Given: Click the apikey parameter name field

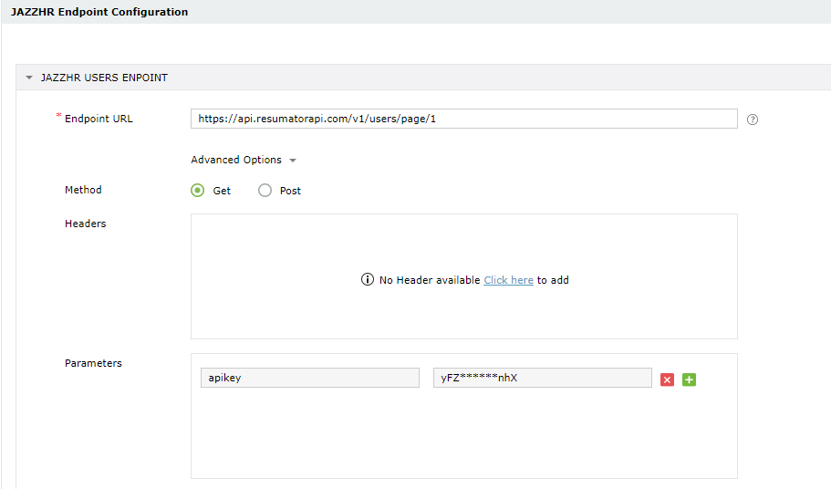Looking at the screenshot, I should 310,378.
